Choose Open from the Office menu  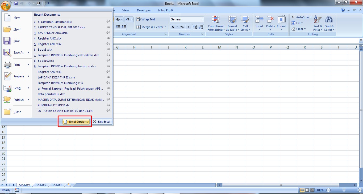click(x=16, y=29)
